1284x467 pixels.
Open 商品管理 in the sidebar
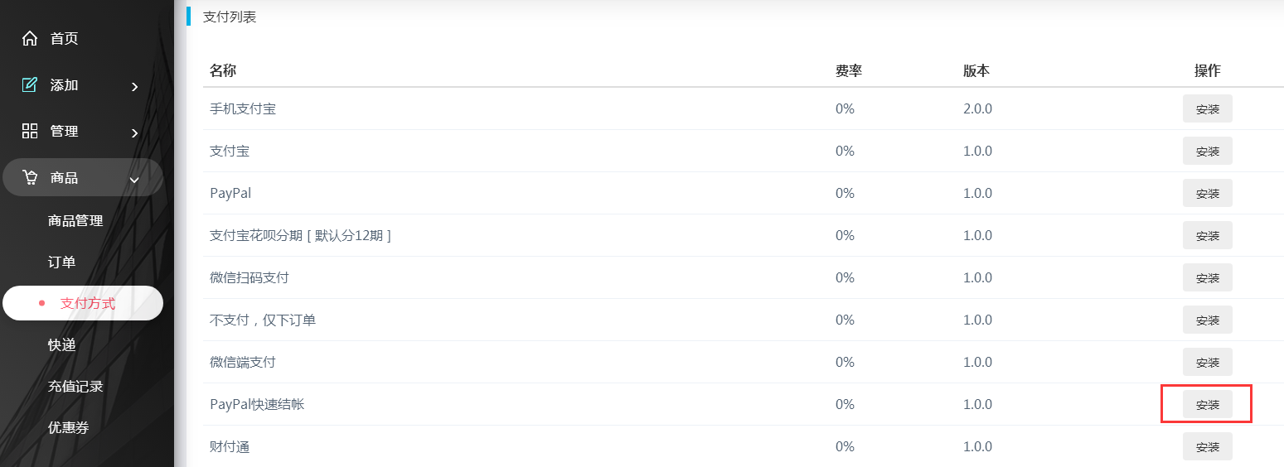(x=75, y=220)
